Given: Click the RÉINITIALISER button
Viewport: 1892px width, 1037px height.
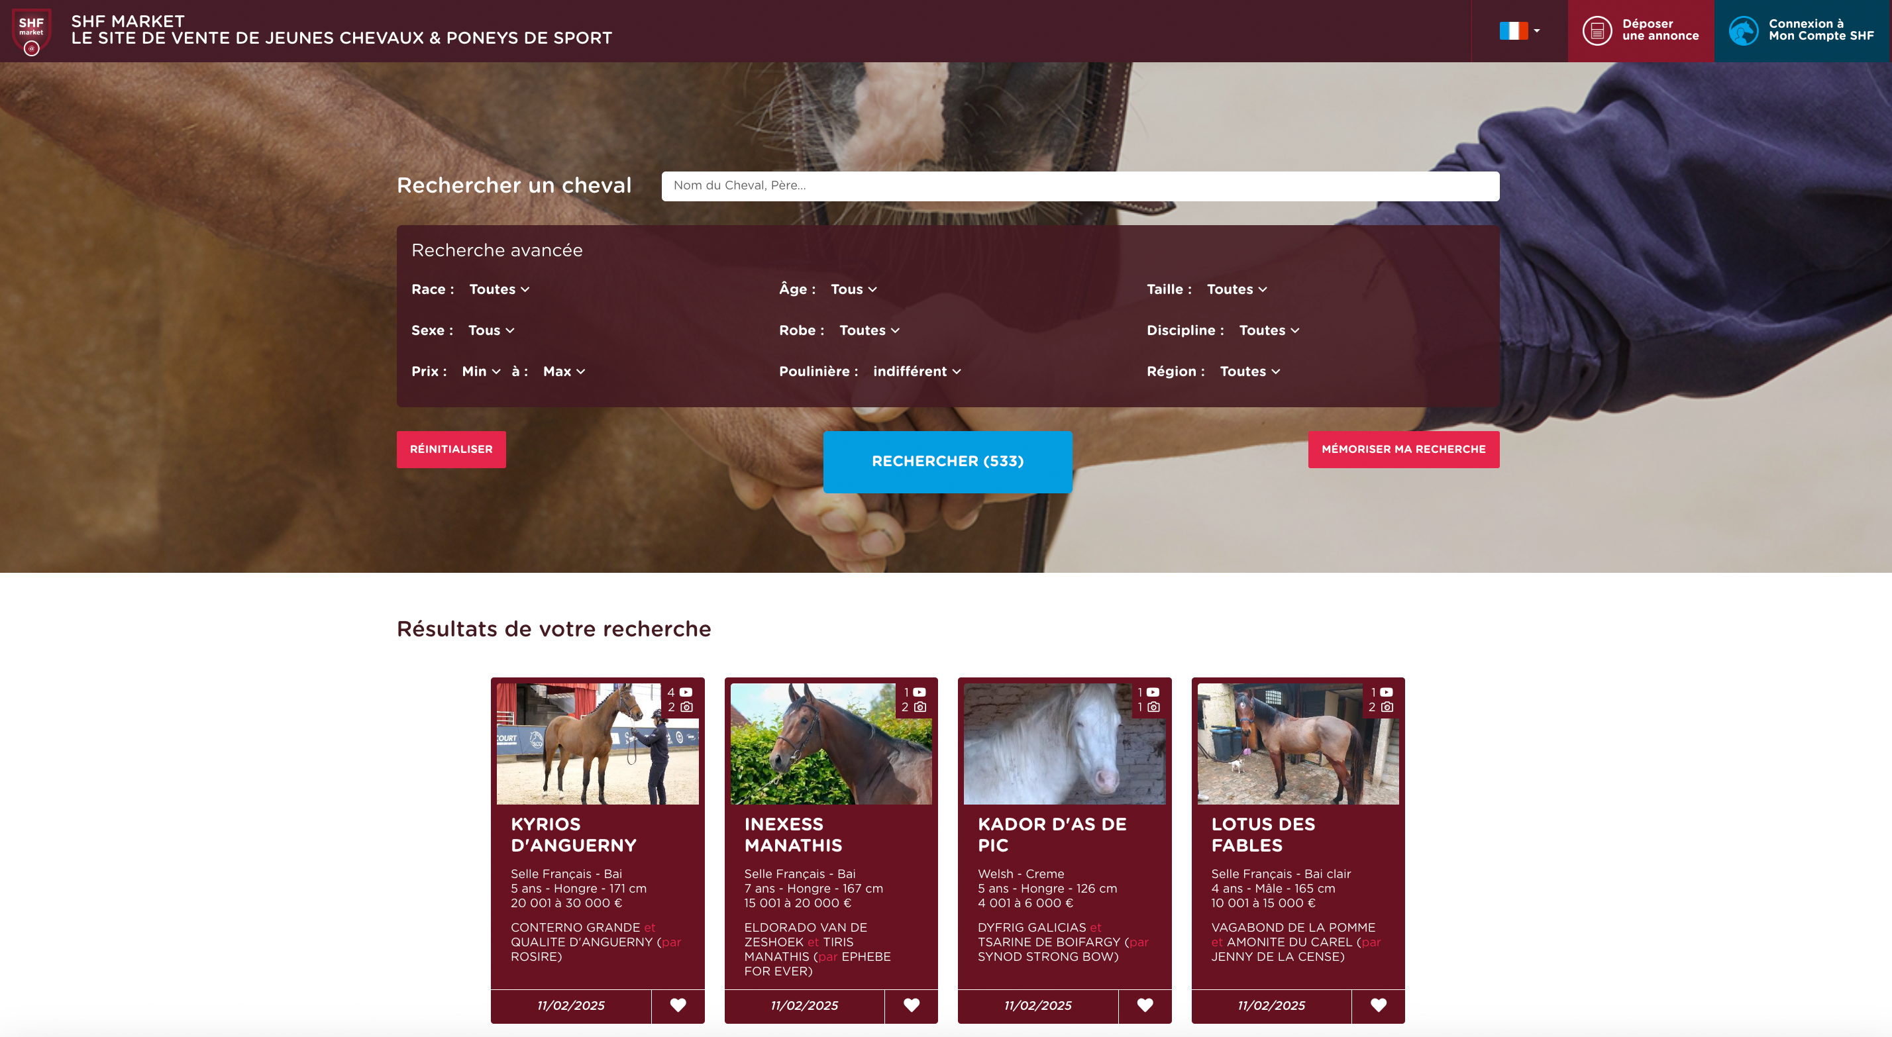Looking at the screenshot, I should (451, 449).
